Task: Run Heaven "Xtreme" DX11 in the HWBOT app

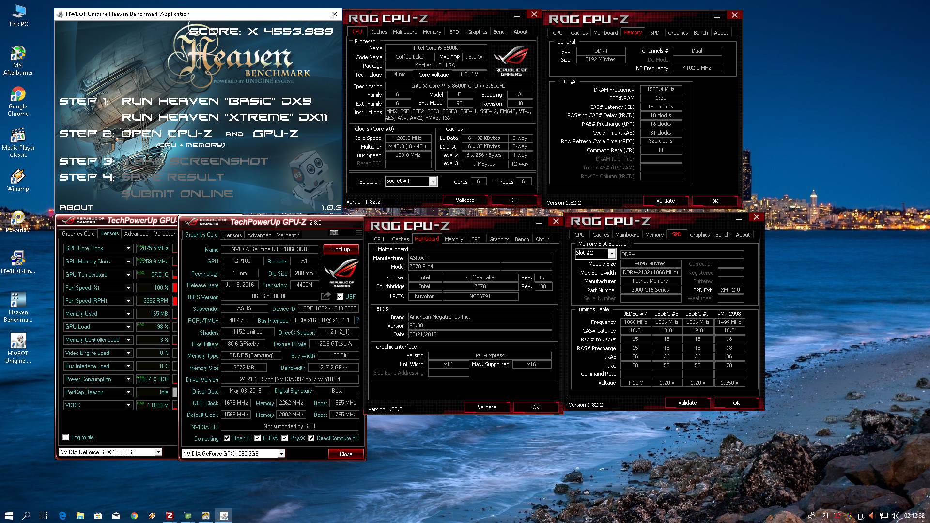Action: pyautogui.click(x=224, y=117)
